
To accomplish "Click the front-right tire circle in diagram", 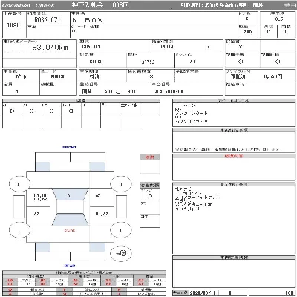I will point(120,184).
